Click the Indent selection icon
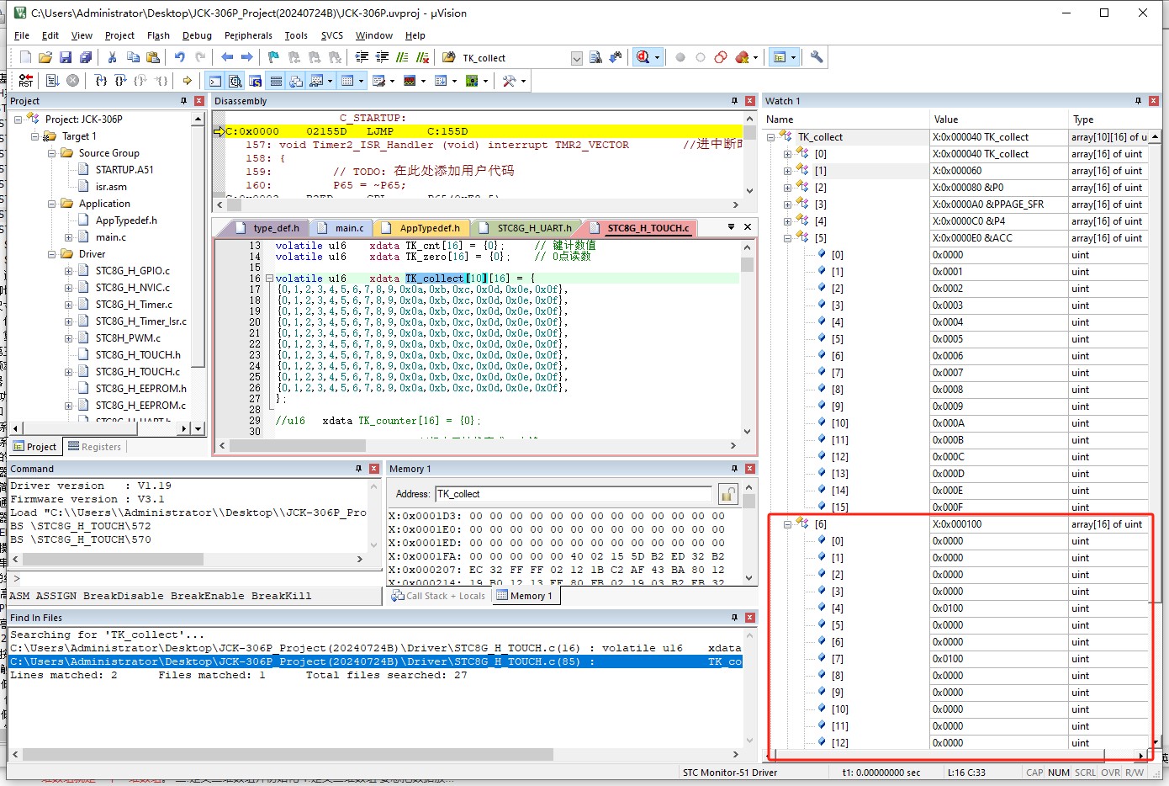The width and height of the screenshot is (1169, 786). (362, 57)
